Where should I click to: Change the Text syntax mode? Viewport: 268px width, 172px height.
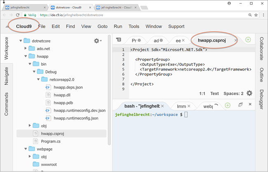click(214, 94)
